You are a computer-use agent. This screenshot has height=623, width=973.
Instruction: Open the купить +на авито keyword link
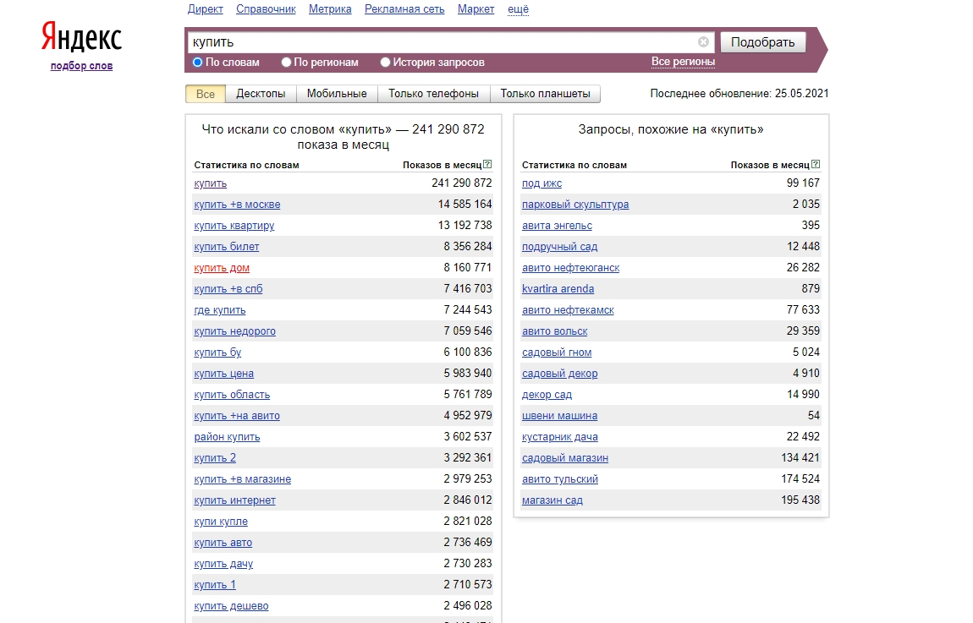(237, 416)
